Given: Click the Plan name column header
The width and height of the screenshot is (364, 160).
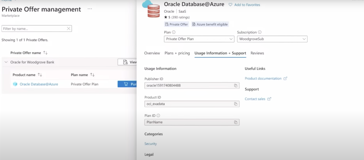Looking at the screenshot, I should 79,75.
